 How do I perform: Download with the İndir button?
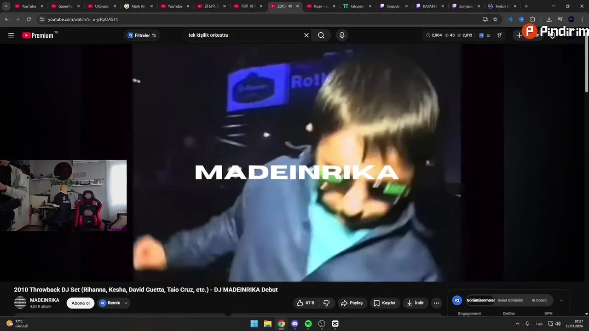(415, 303)
